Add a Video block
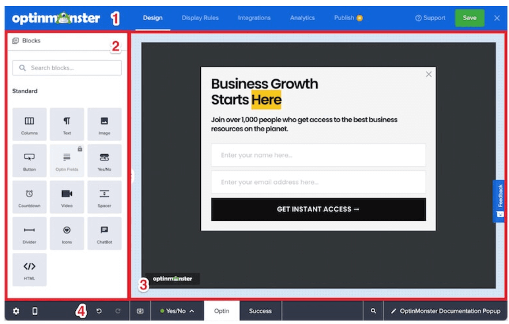The height and width of the screenshot is (324, 509). coord(67,197)
